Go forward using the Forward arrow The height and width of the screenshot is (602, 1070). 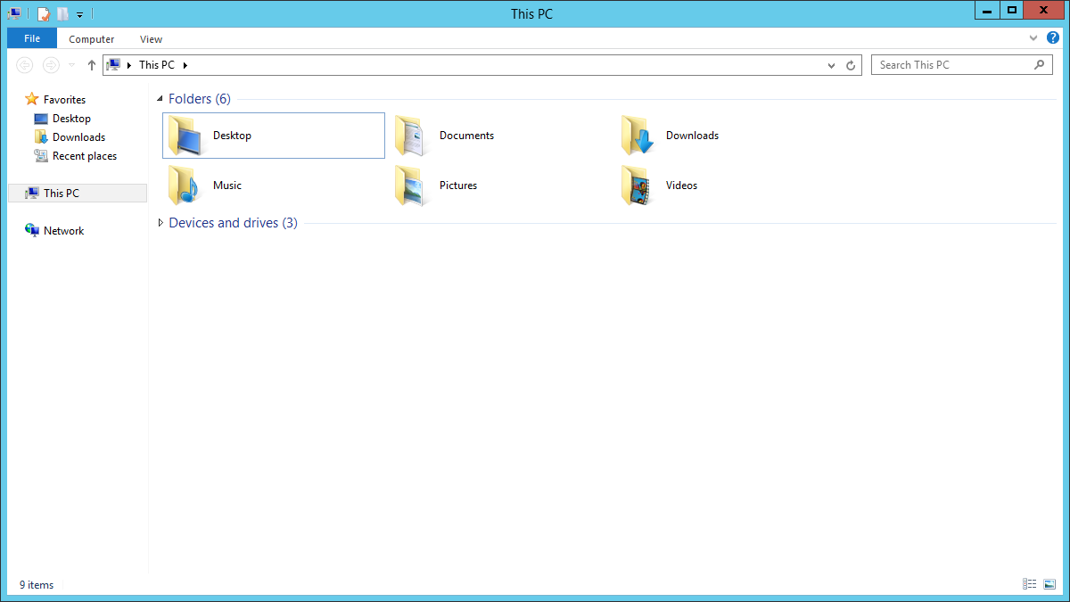pyautogui.click(x=51, y=65)
